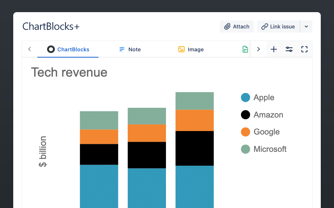Click the Link issue button
This screenshot has height=208, width=334.
click(x=278, y=27)
